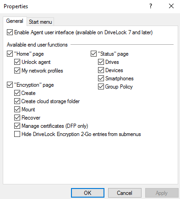Screen dimensions: 180x199
Task: Switch to the General tab
Action: [15, 21]
